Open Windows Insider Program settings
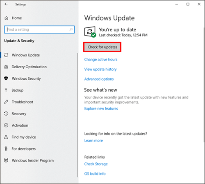 tap(33, 161)
